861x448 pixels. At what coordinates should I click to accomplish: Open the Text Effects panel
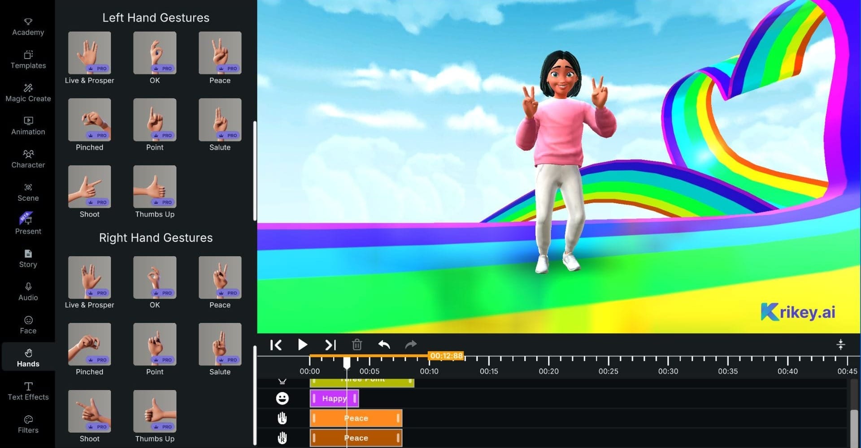(28, 391)
